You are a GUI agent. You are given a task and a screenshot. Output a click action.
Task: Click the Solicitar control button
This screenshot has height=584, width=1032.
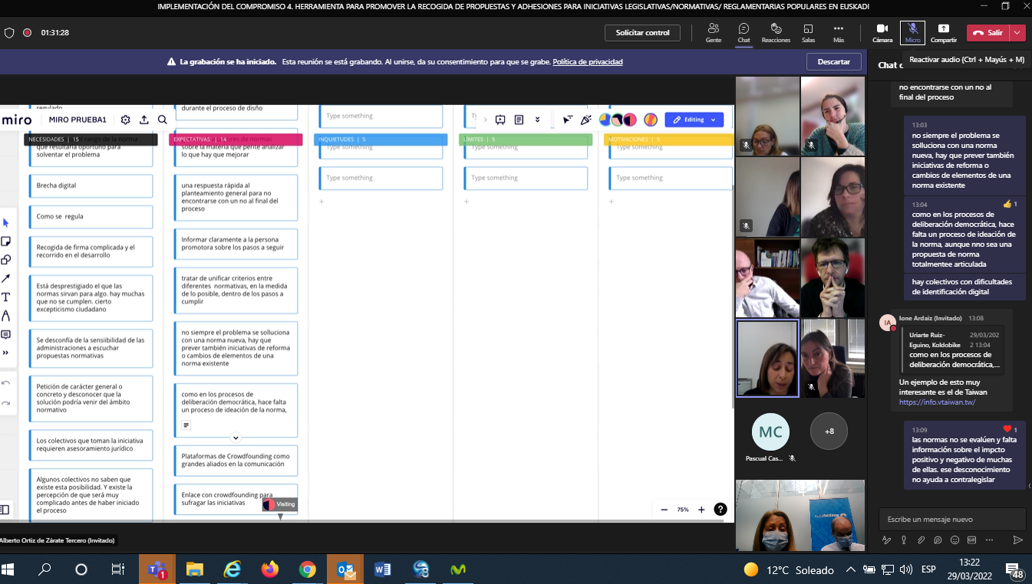[642, 32]
